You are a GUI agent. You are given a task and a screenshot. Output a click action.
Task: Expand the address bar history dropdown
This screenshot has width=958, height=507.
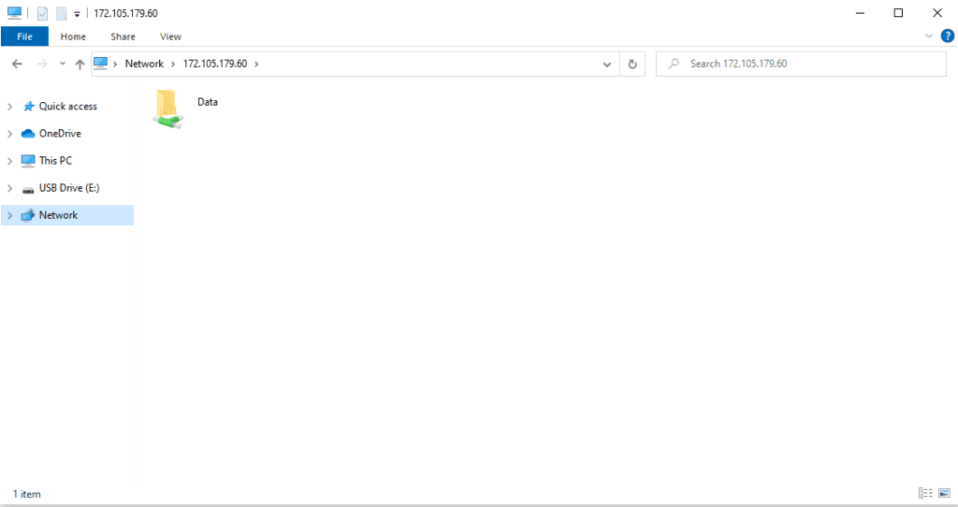pos(606,64)
